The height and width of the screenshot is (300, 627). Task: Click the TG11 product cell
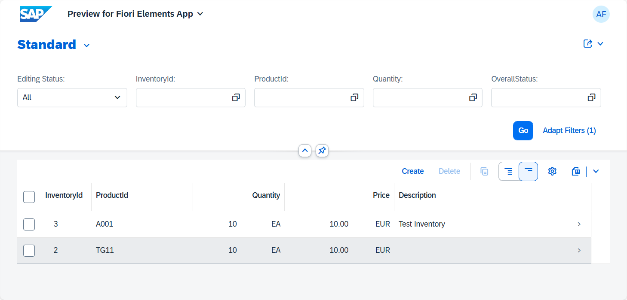pos(105,250)
